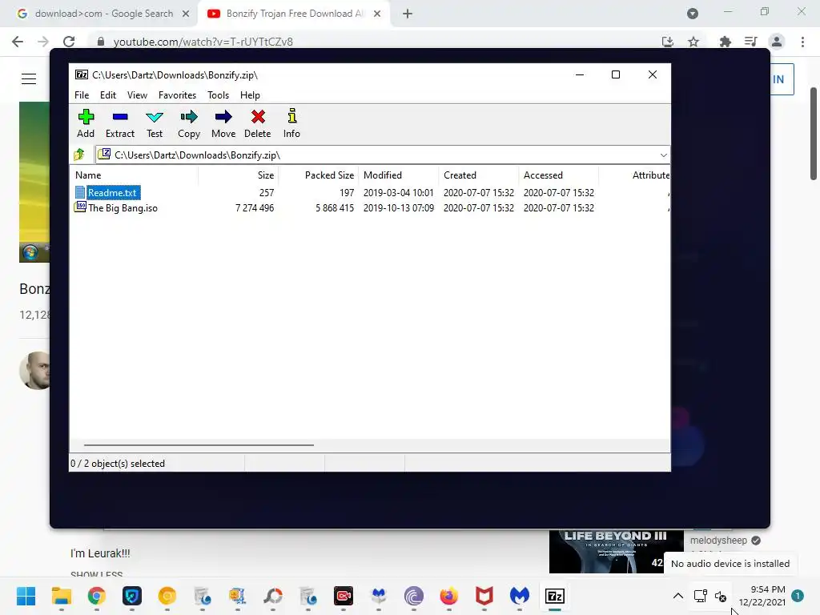Click the 2019-03-04 10:01 modified date
The width and height of the screenshot is (820, 615).
click(x=399, y=193)
